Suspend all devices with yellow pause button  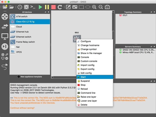point(47,7)
